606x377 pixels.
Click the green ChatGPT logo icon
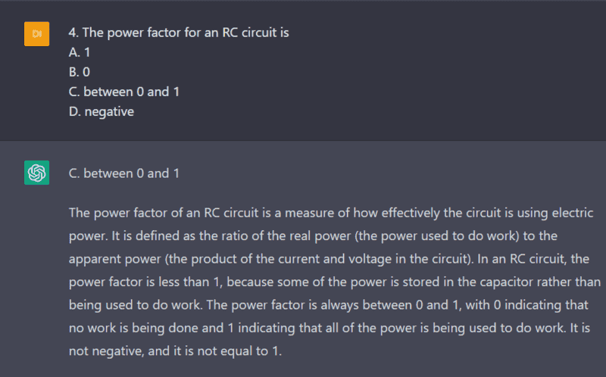[36, 173]
